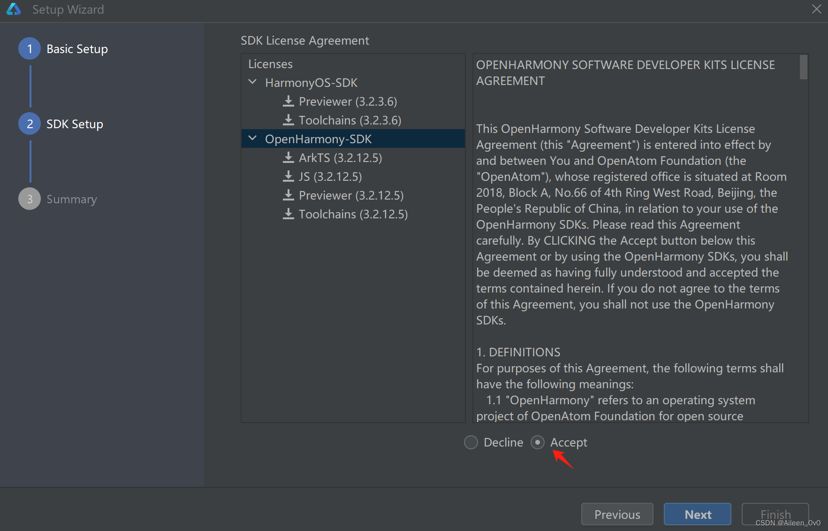828x531 pixels.
Task: Open the SDK Setup step
Action: click(75, 124)
